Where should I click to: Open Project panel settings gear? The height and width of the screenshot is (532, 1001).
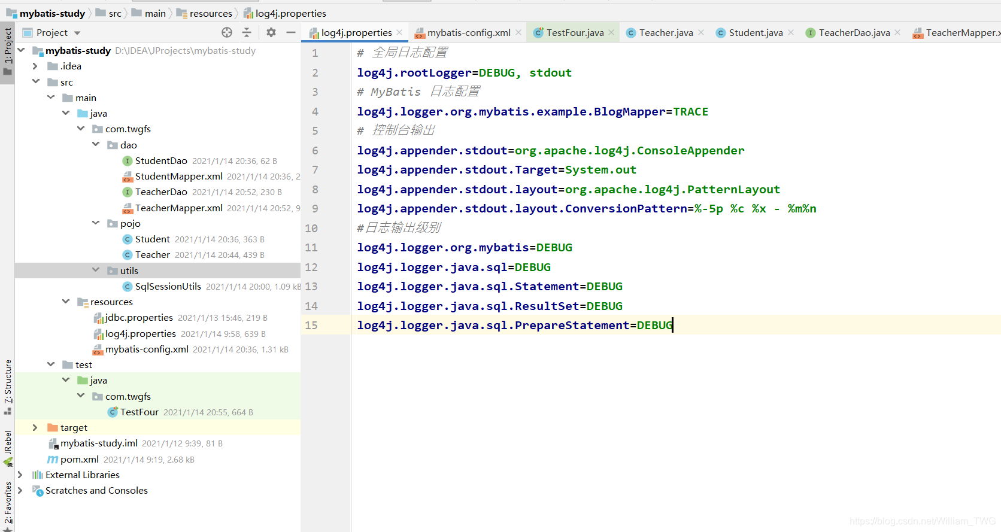click(x=271, y=32)
